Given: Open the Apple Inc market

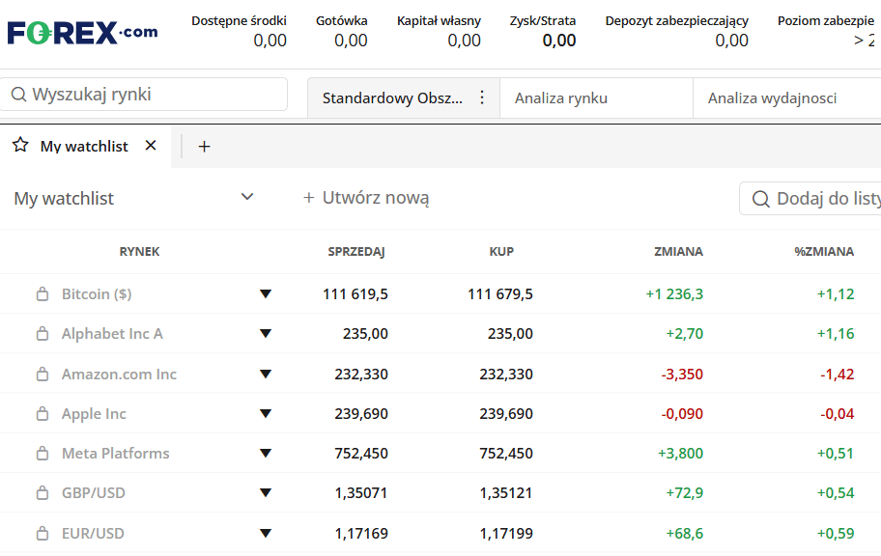Looking at the screenshot, I should 94,414.
